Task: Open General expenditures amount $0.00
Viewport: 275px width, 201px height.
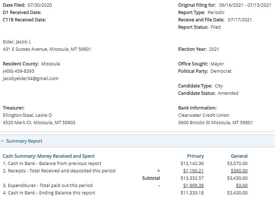Action: point(242,185)
